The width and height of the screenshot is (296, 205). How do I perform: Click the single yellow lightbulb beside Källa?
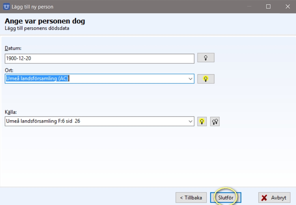[202, 122]
